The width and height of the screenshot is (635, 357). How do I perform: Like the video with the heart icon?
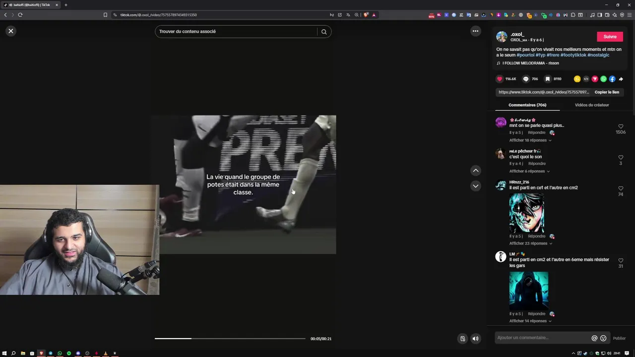pos(500,79)
